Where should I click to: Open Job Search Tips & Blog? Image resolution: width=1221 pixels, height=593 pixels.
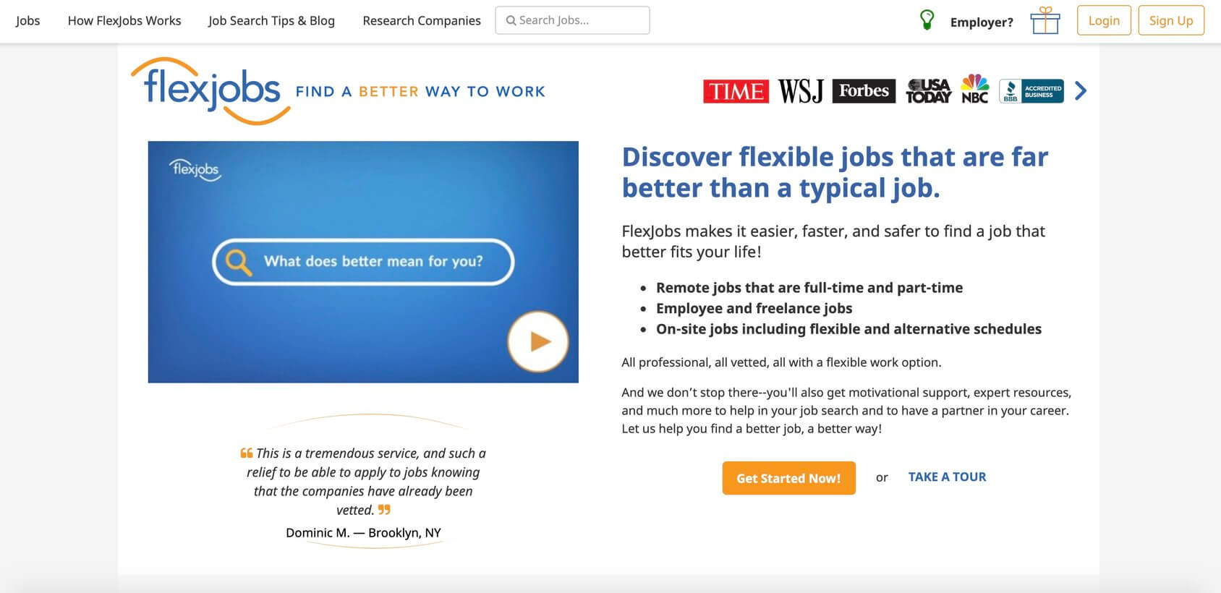click(x=271, y=20)
